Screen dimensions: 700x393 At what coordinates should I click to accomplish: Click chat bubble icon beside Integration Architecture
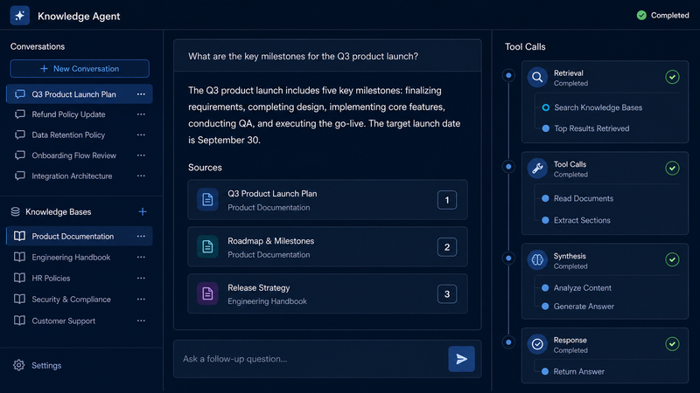19,176
